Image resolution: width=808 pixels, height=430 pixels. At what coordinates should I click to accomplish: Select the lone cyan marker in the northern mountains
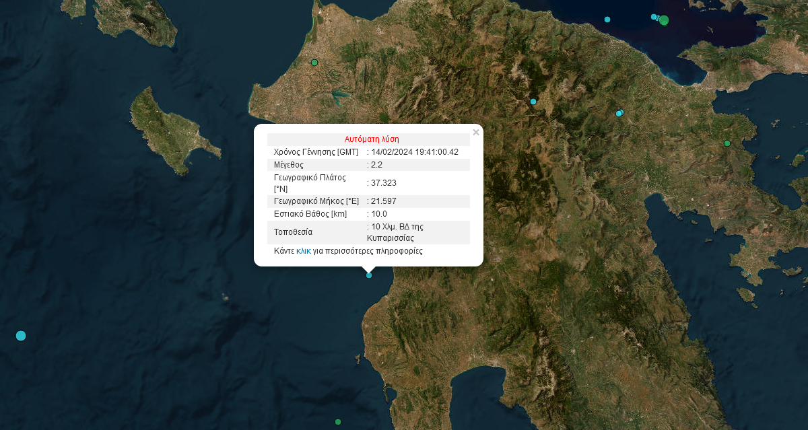pos(533,102)
